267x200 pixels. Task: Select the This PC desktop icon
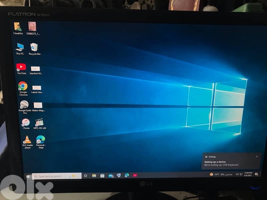[20, 47]
